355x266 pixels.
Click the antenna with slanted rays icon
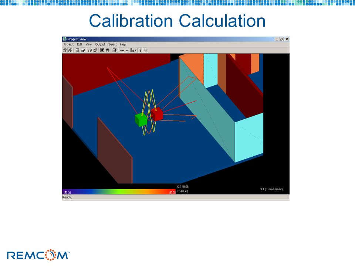pos(146,50)
